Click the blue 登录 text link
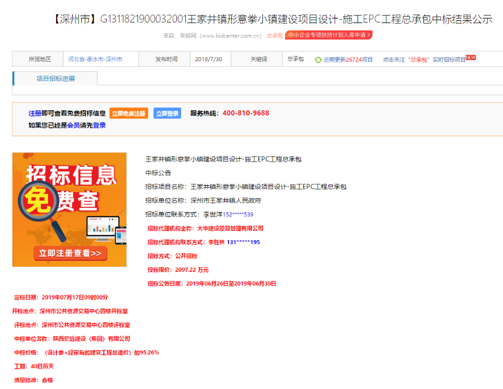503x389 pixels. [99, 125]
